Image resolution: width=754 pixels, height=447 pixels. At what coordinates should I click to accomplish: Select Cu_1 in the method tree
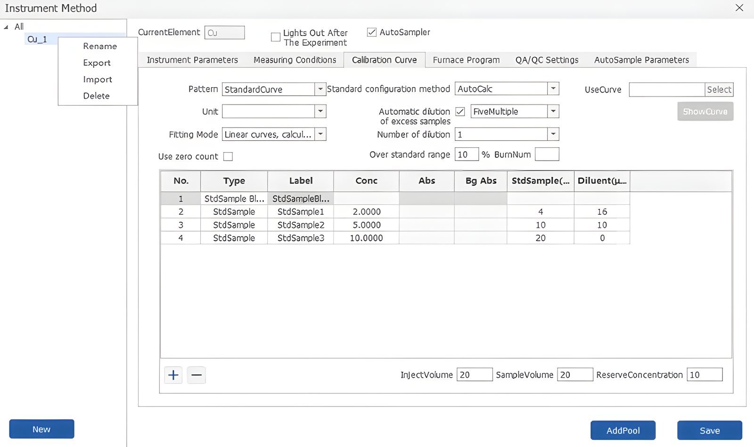[37, 39]
